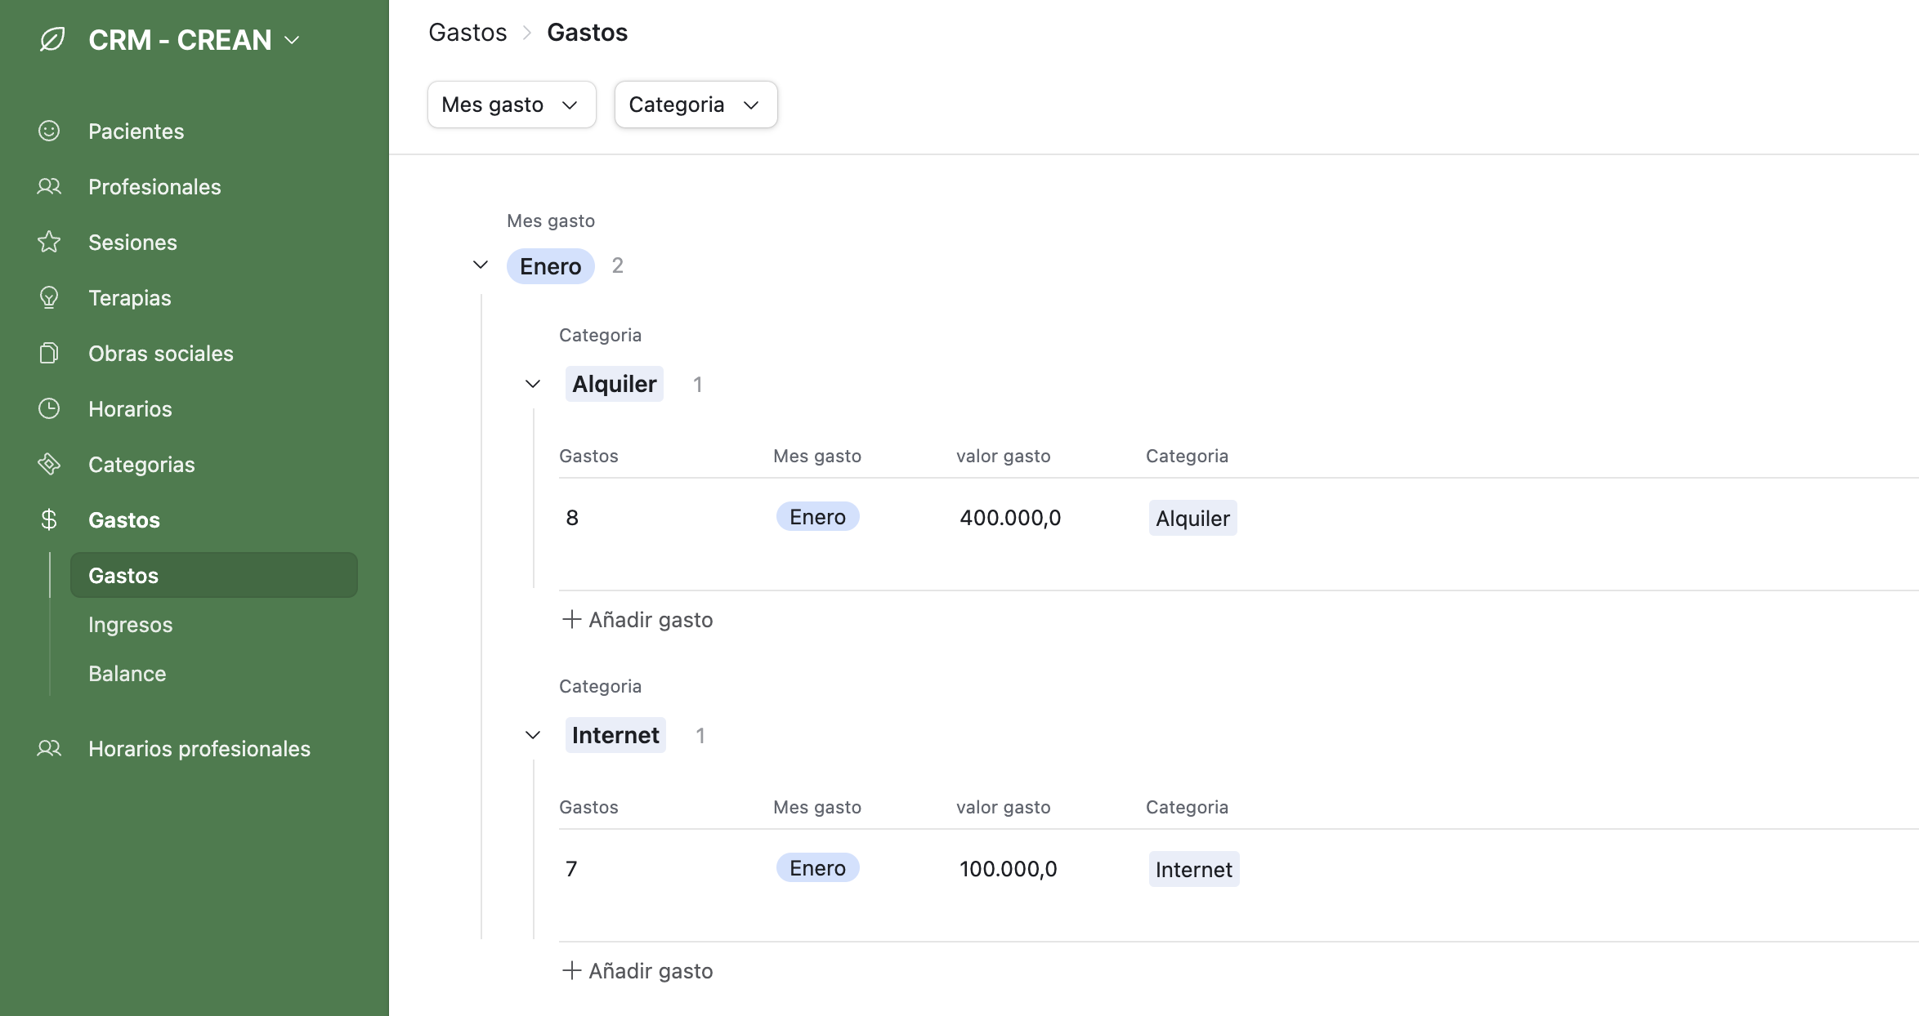This screenshot has height=1016, width=1919.
Task: Open the Categoria filter dropdown
Action: pos(695,105)
